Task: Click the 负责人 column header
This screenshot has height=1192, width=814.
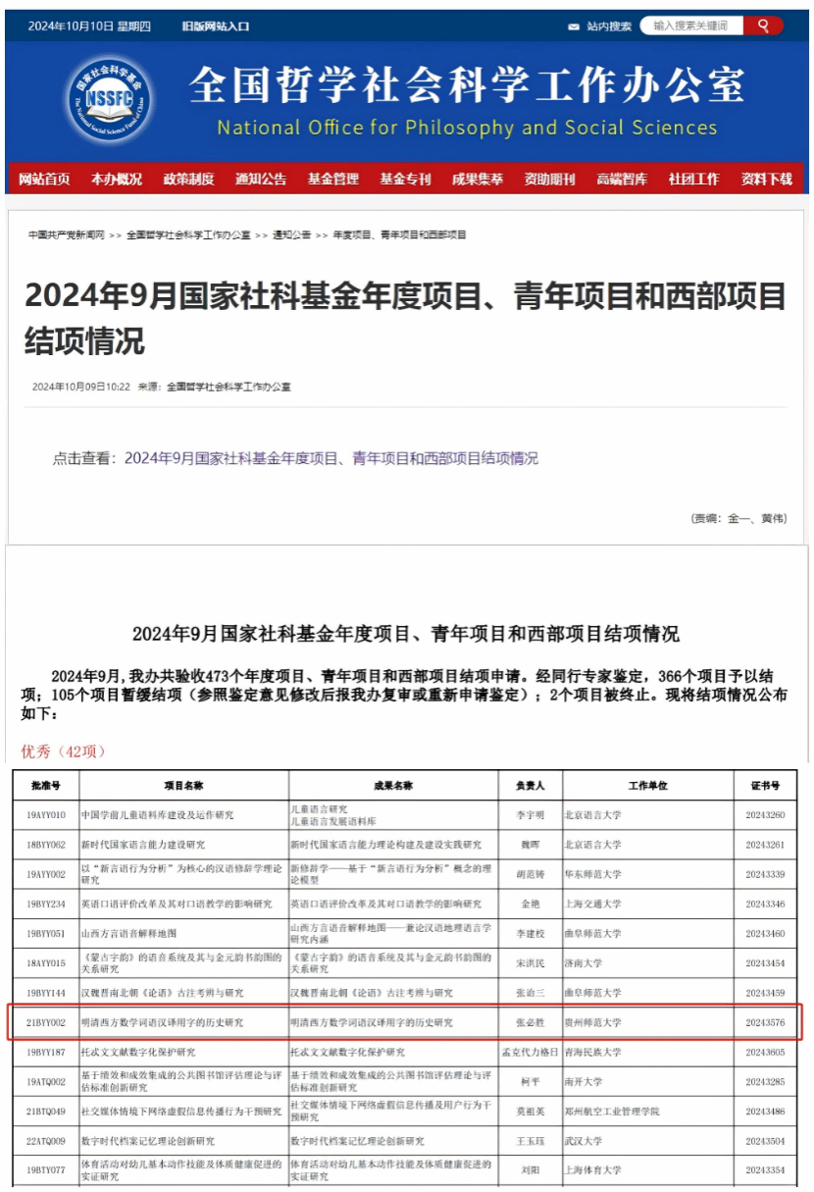Action: (530, 786)
